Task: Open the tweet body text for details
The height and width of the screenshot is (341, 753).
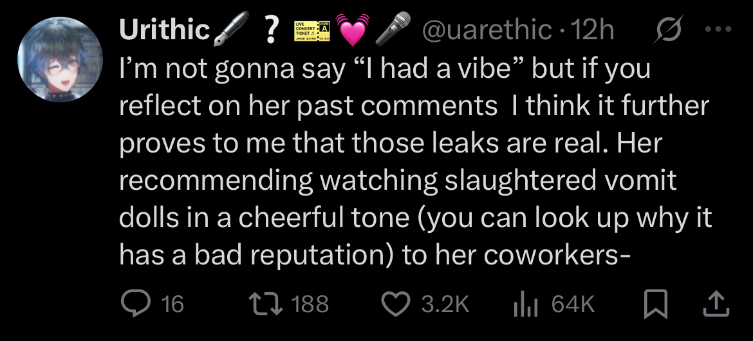Action: 412,161
